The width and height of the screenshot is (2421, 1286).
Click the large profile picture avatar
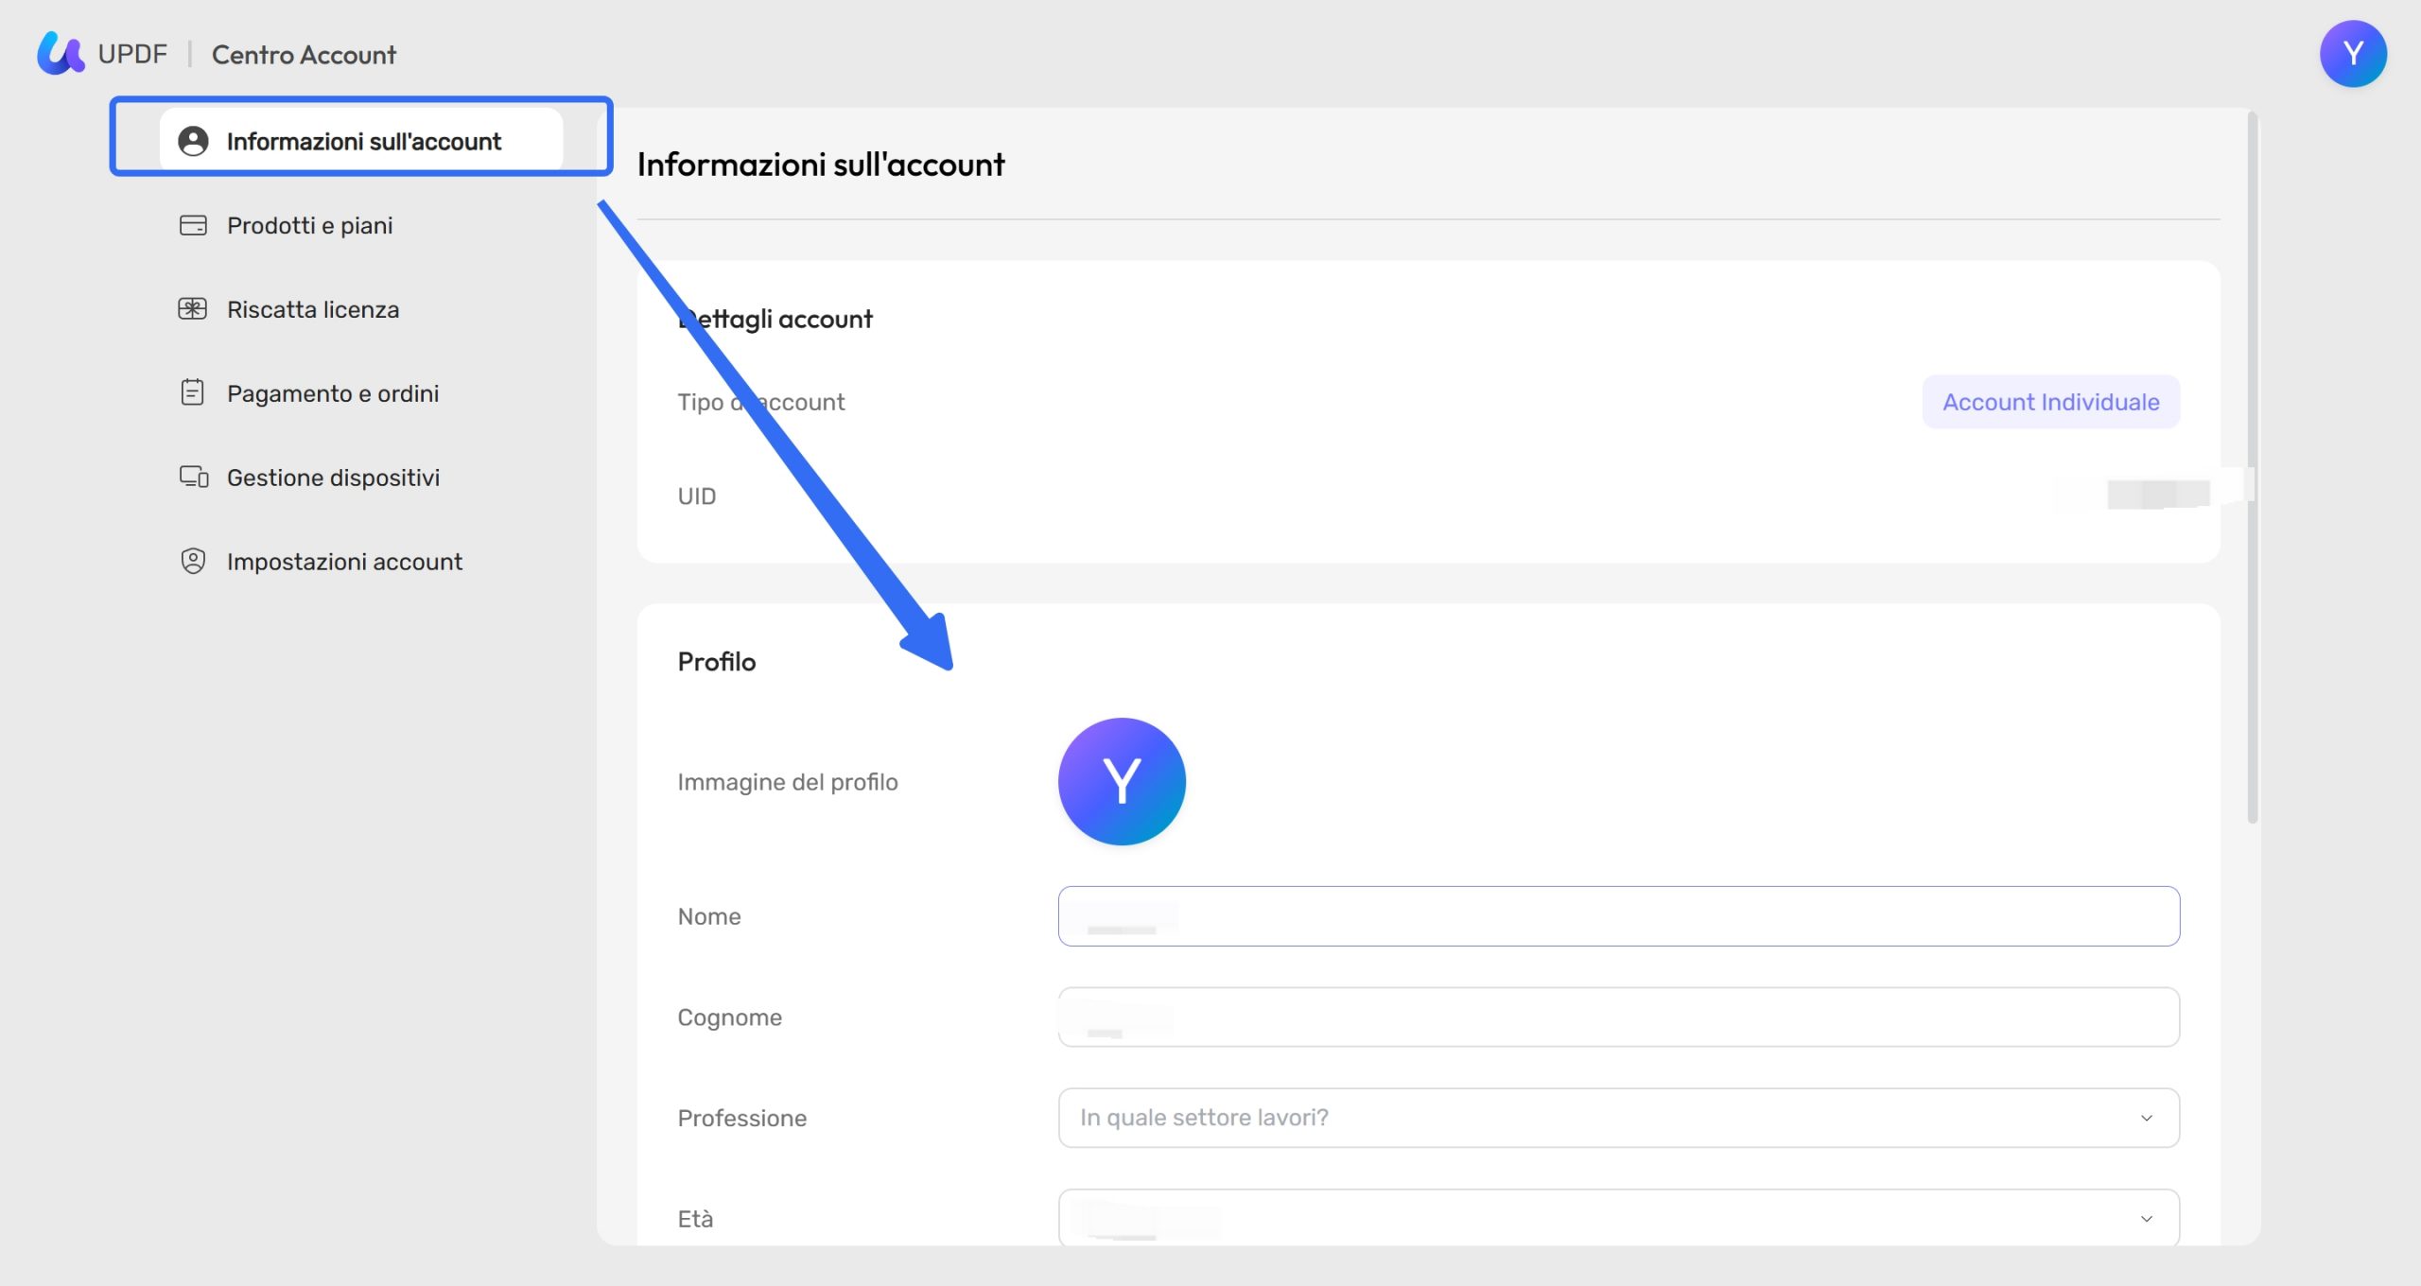coord(1122,781)
